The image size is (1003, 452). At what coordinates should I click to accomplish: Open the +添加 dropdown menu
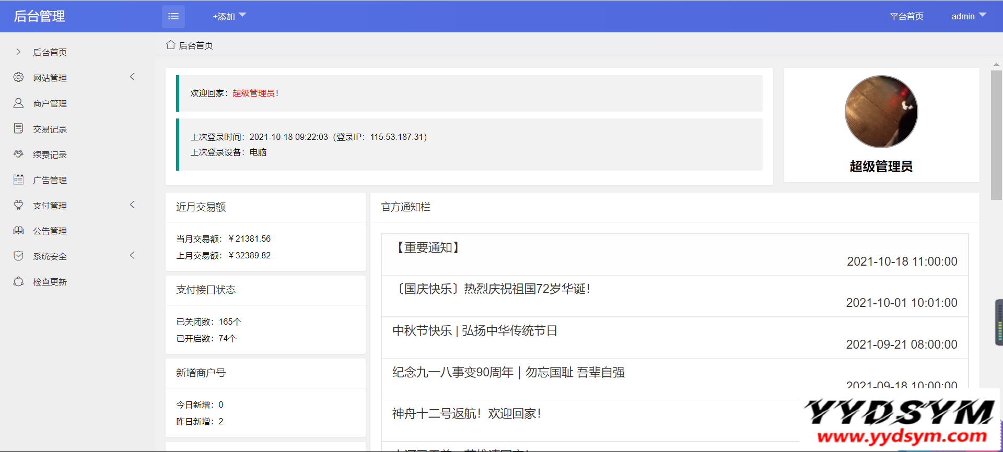tap(229, 17)
